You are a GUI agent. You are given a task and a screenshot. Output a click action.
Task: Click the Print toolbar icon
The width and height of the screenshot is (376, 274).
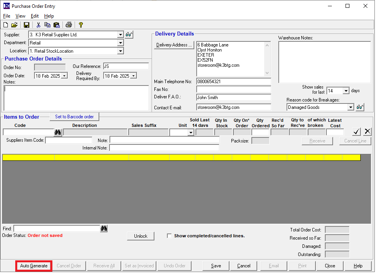click(x=69, y=25)
